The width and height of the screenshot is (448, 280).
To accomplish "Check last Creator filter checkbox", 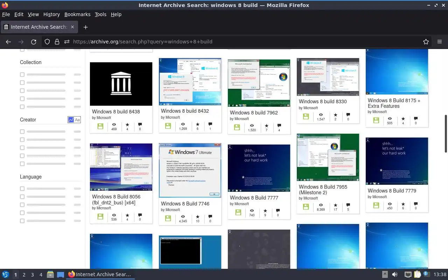I will click(x=22, y=164).
